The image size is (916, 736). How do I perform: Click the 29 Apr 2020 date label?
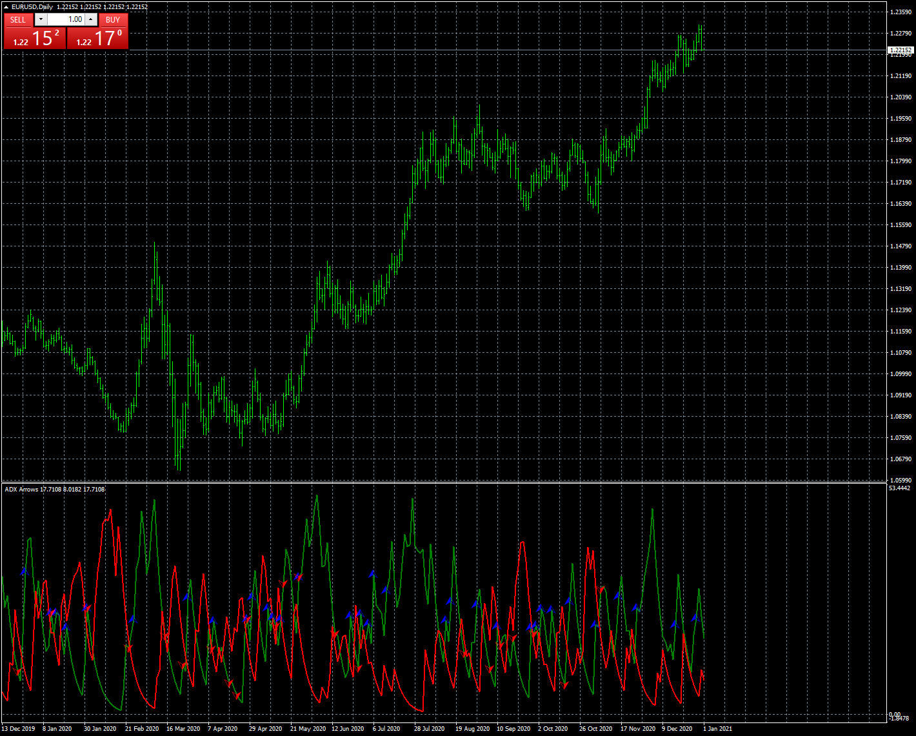266,729
